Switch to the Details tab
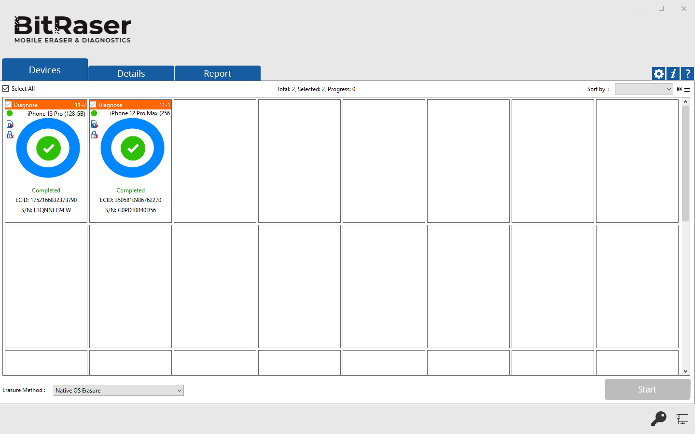 [x=131, y=73]
